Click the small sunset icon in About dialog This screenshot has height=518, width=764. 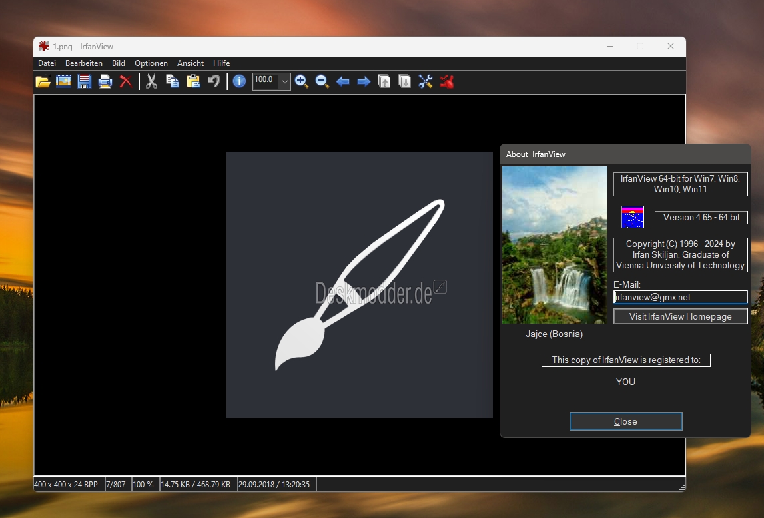click(x=632, y=217)
